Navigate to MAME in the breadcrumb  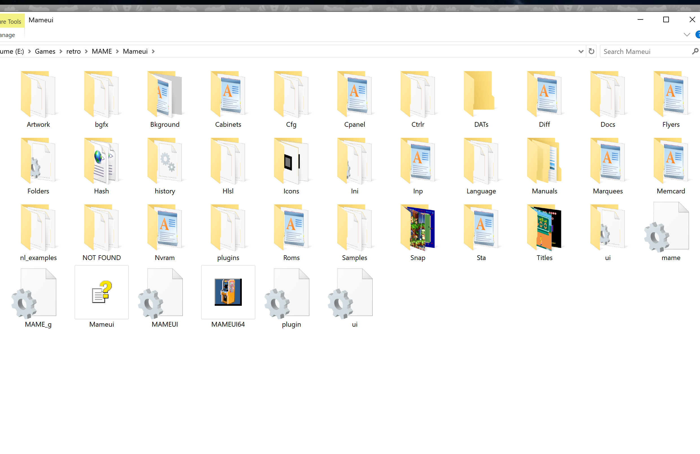point(102,51)
